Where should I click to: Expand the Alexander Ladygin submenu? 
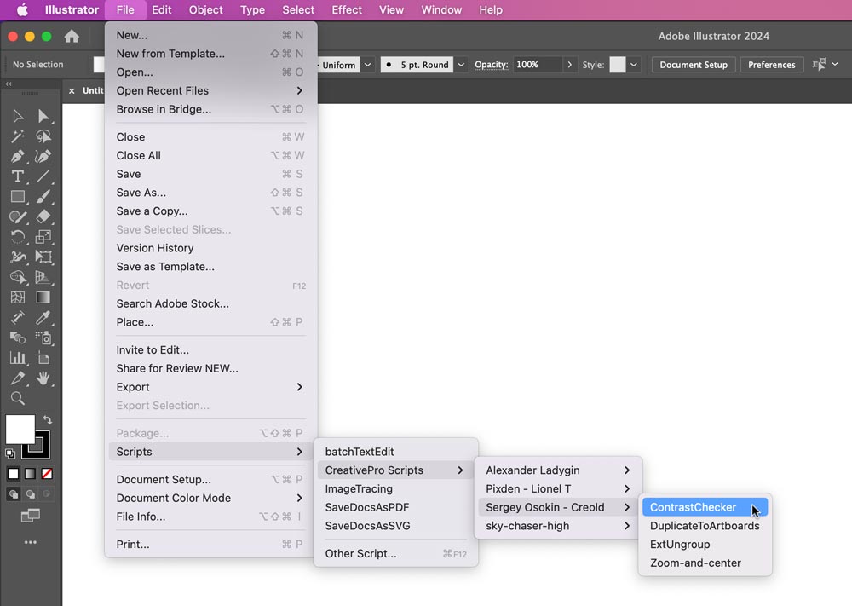(559, 470)
